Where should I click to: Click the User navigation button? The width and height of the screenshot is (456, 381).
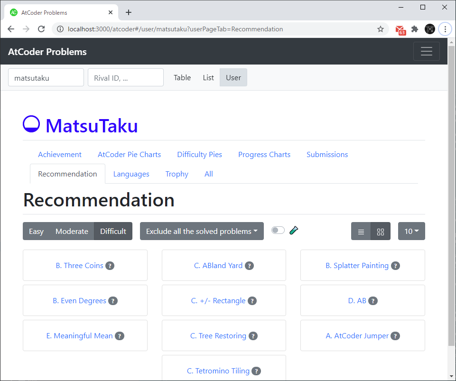pos(233,78)
